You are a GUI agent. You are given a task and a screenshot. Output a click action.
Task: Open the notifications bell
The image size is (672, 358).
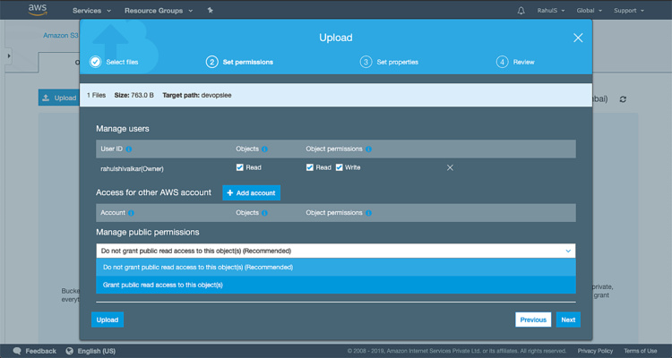(x=521, y=11)
